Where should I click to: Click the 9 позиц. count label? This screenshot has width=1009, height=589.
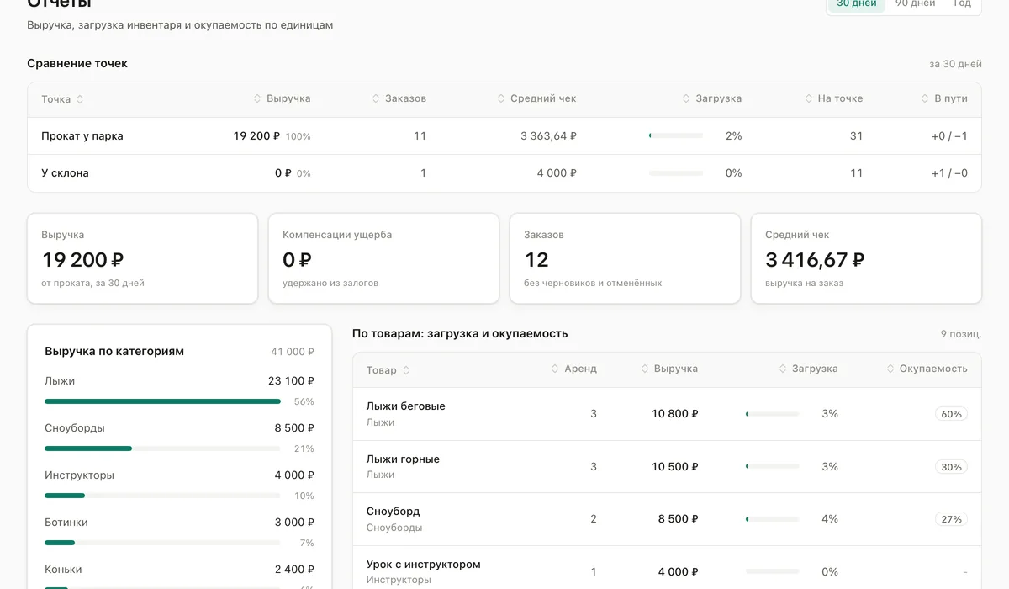tap(961, 334)
